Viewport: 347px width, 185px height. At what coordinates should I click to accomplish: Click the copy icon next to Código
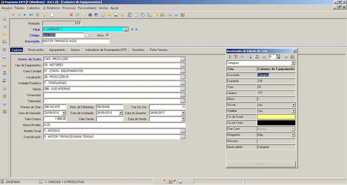87,35
